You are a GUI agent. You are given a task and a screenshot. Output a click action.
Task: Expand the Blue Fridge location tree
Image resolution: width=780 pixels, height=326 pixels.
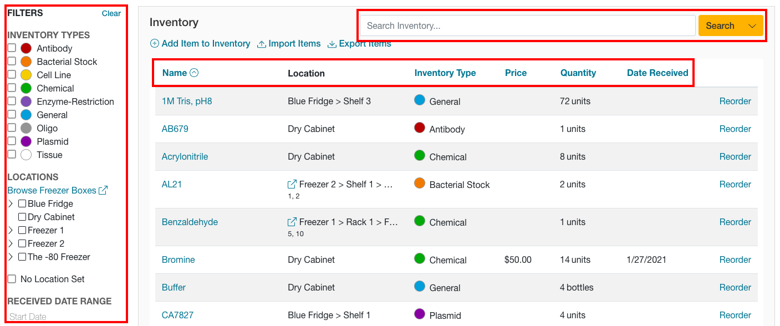pyautogui.click(x=11, y=204)
